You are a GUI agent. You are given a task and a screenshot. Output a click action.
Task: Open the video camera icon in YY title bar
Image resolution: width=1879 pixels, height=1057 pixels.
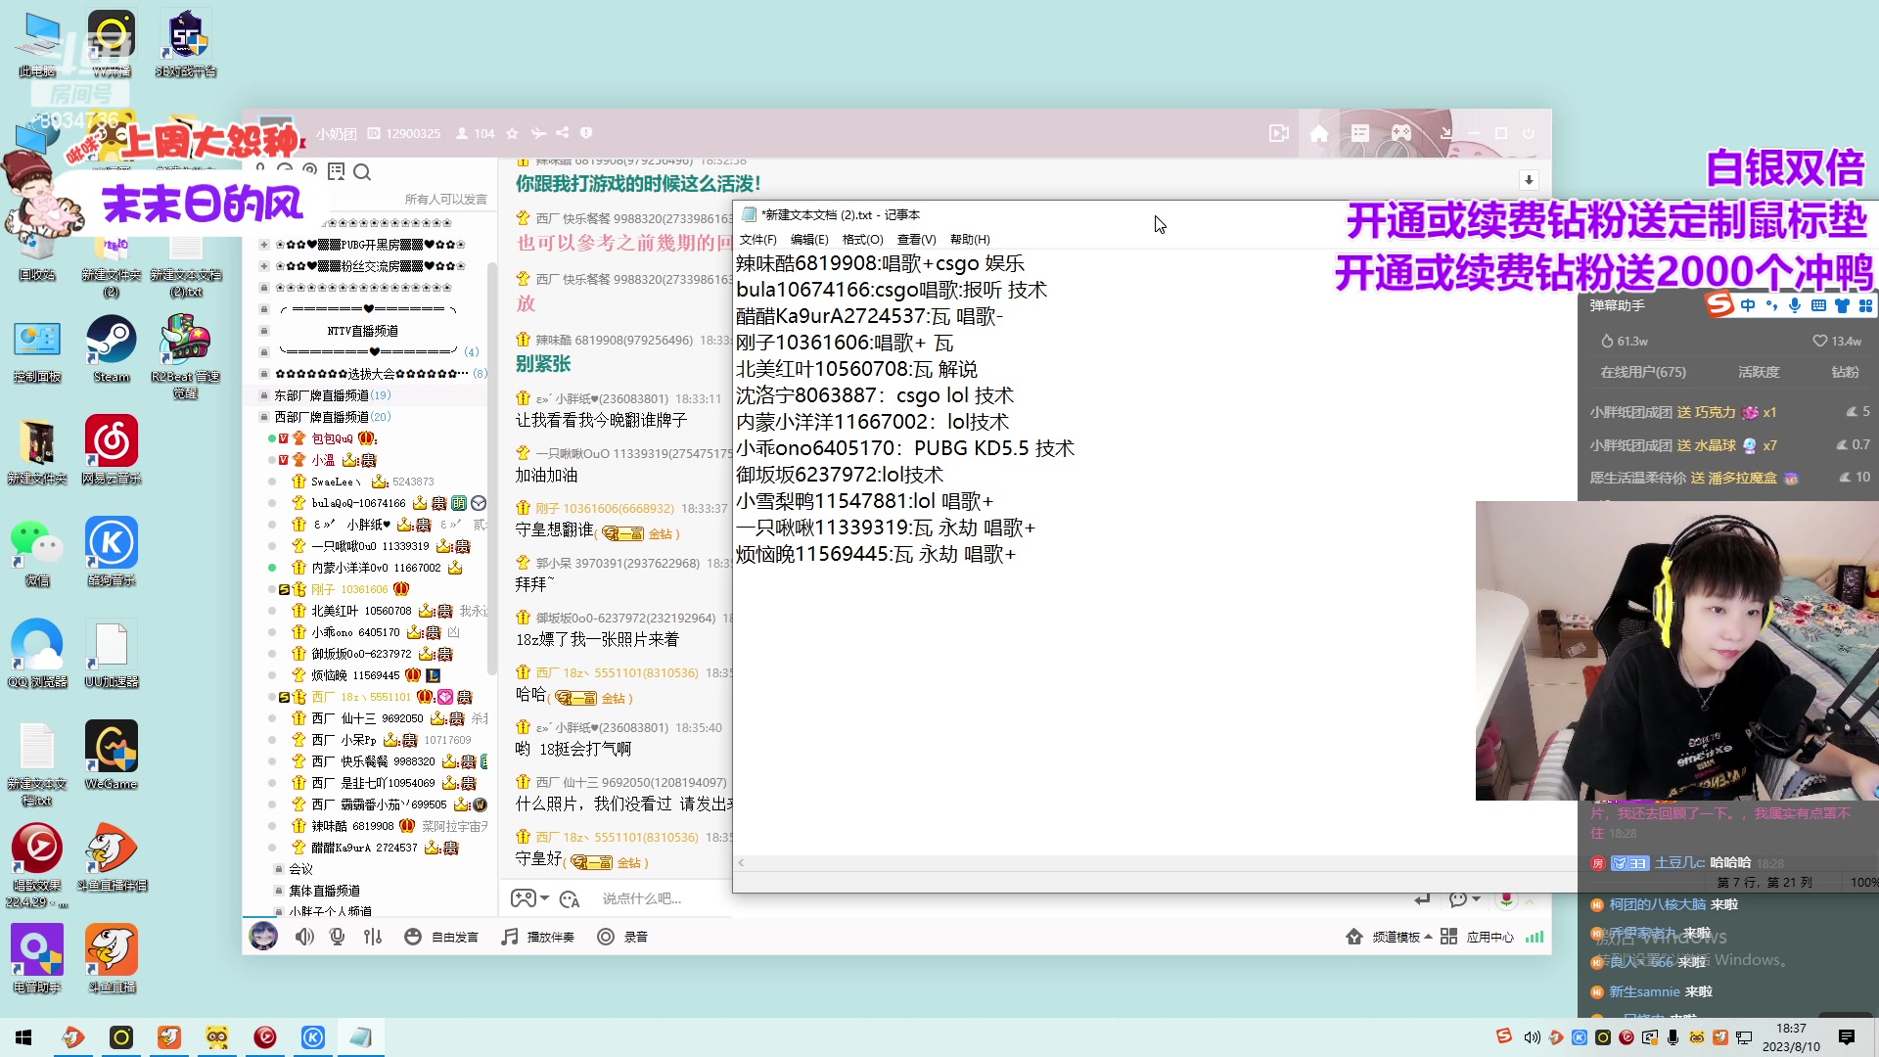(1278, 133)
